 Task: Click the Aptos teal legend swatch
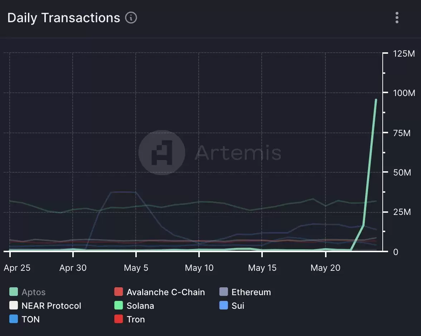point(14,292)
